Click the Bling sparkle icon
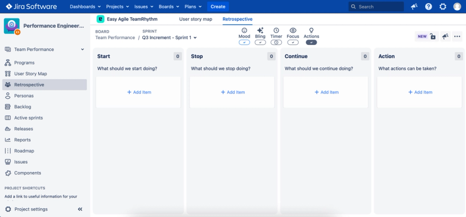This screenshot has height=217, width=466. click(260, 30)
